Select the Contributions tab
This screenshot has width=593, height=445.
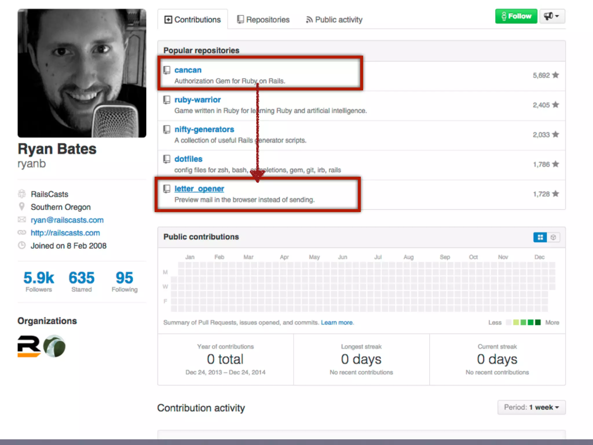point(193,20)
